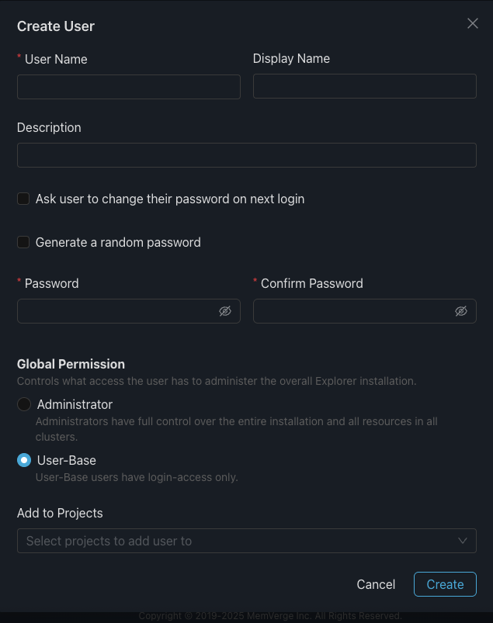Click the Administrator label text
This screenshot has height=623, width=493.
[x=75, y=404]
